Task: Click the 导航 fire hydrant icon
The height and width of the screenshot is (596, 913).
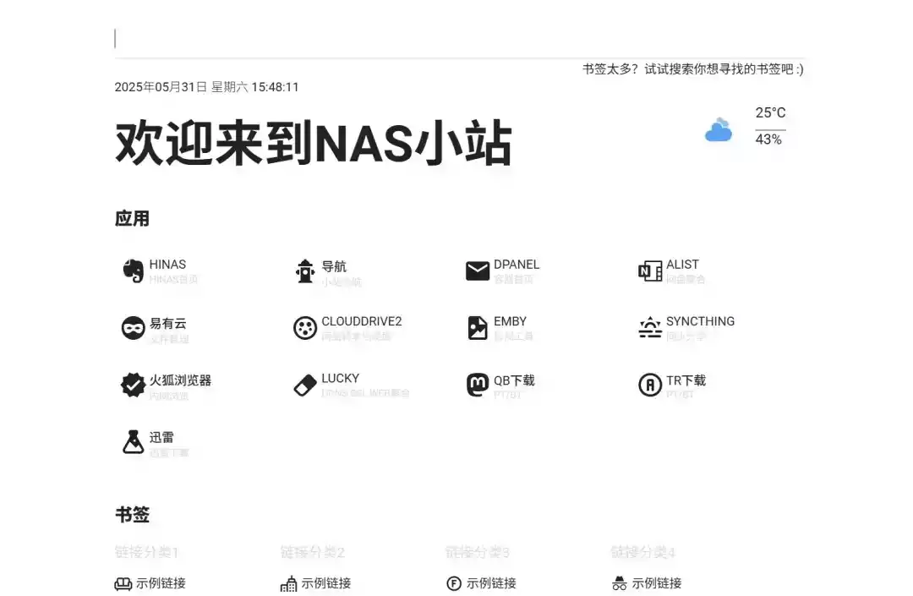Action: [305, 271]
